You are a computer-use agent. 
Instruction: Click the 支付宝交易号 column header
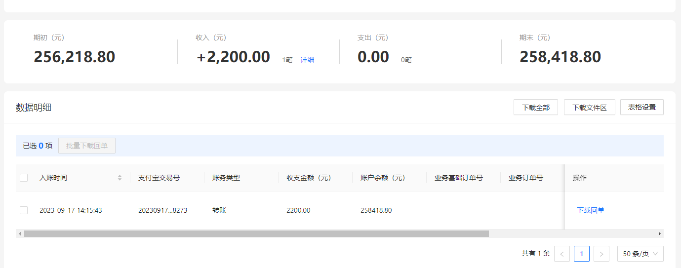(x=159, y=178)
